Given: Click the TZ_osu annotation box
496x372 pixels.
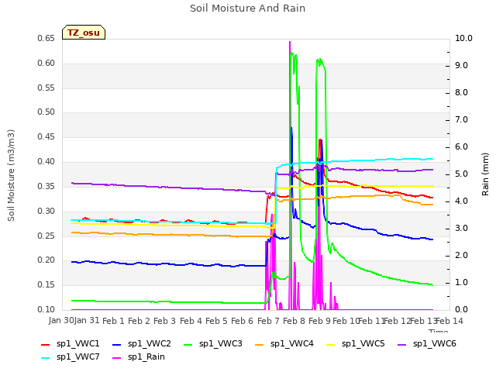Looking at the screenshot, I should click(x=84, y=33).
